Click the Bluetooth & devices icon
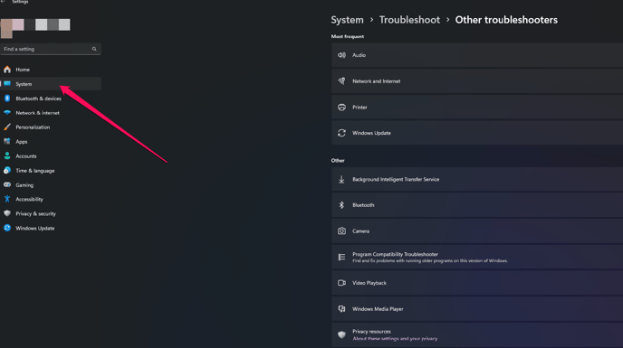The width and height of the screenshot is (623, 348). pos(7,99)
